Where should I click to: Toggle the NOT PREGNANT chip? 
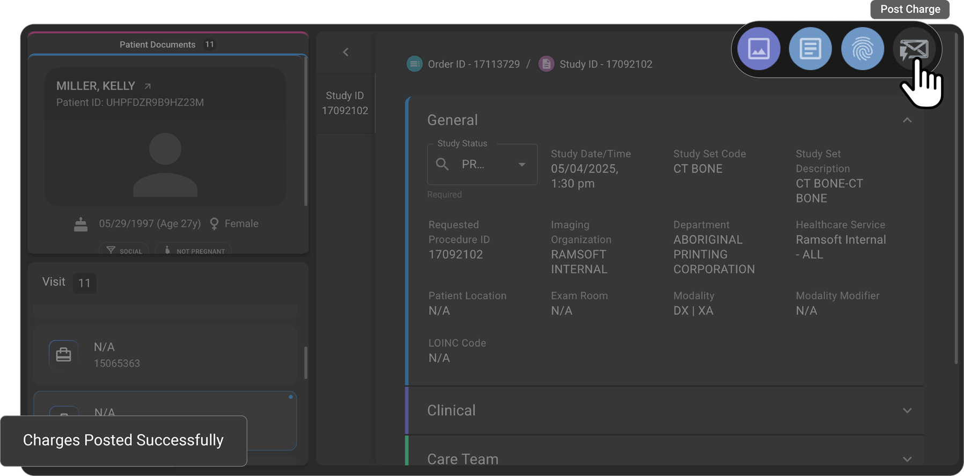(x=194, y=250)
